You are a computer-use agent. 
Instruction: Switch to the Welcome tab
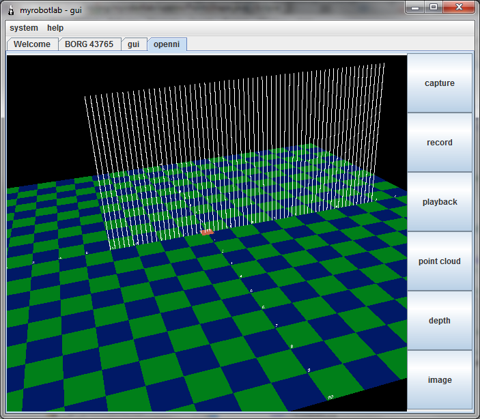(x=32, y=44)
